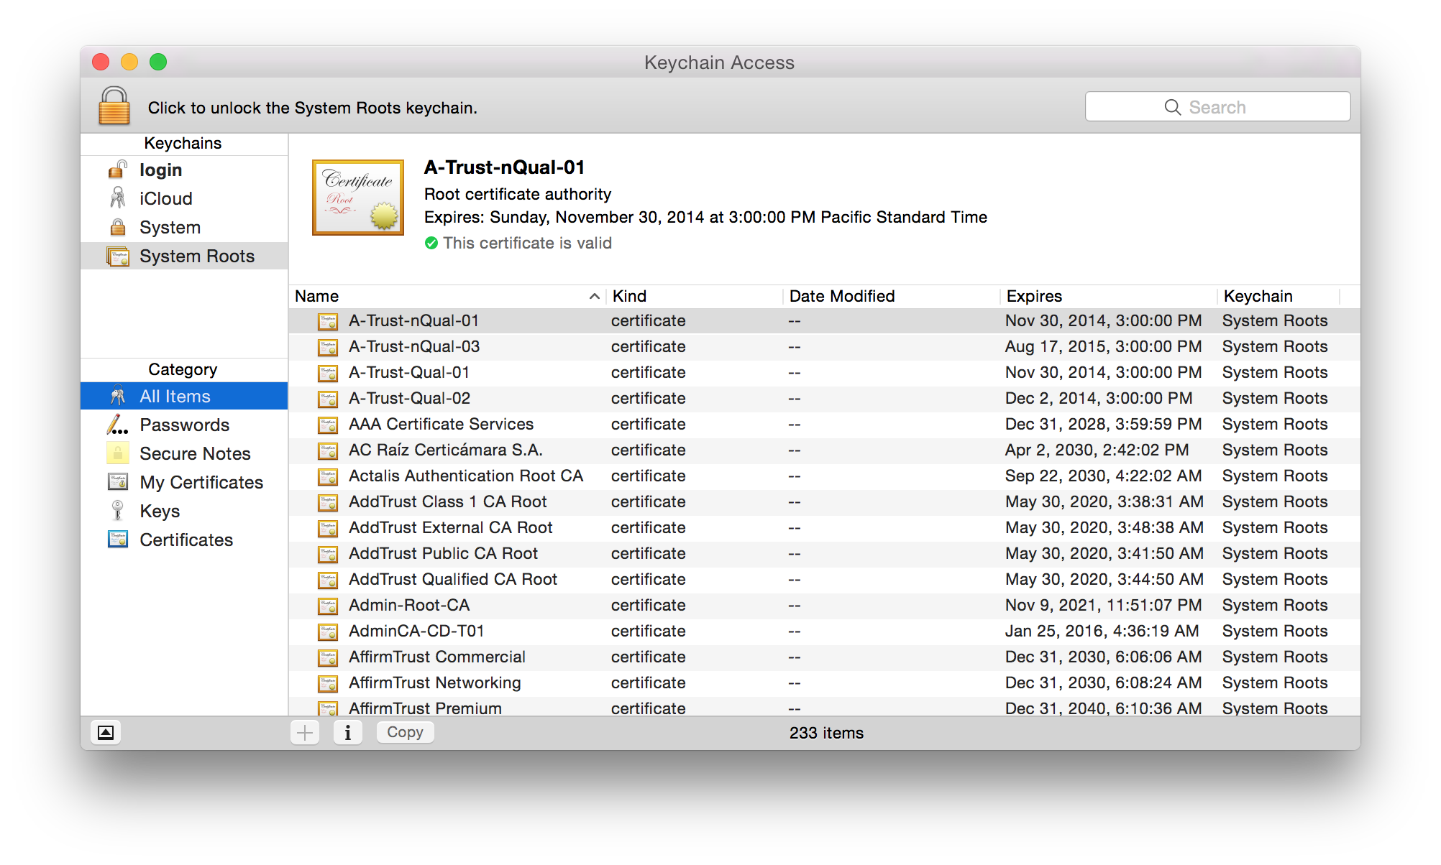Select the AdminCA-CD-T01 row

click(824, 631)
